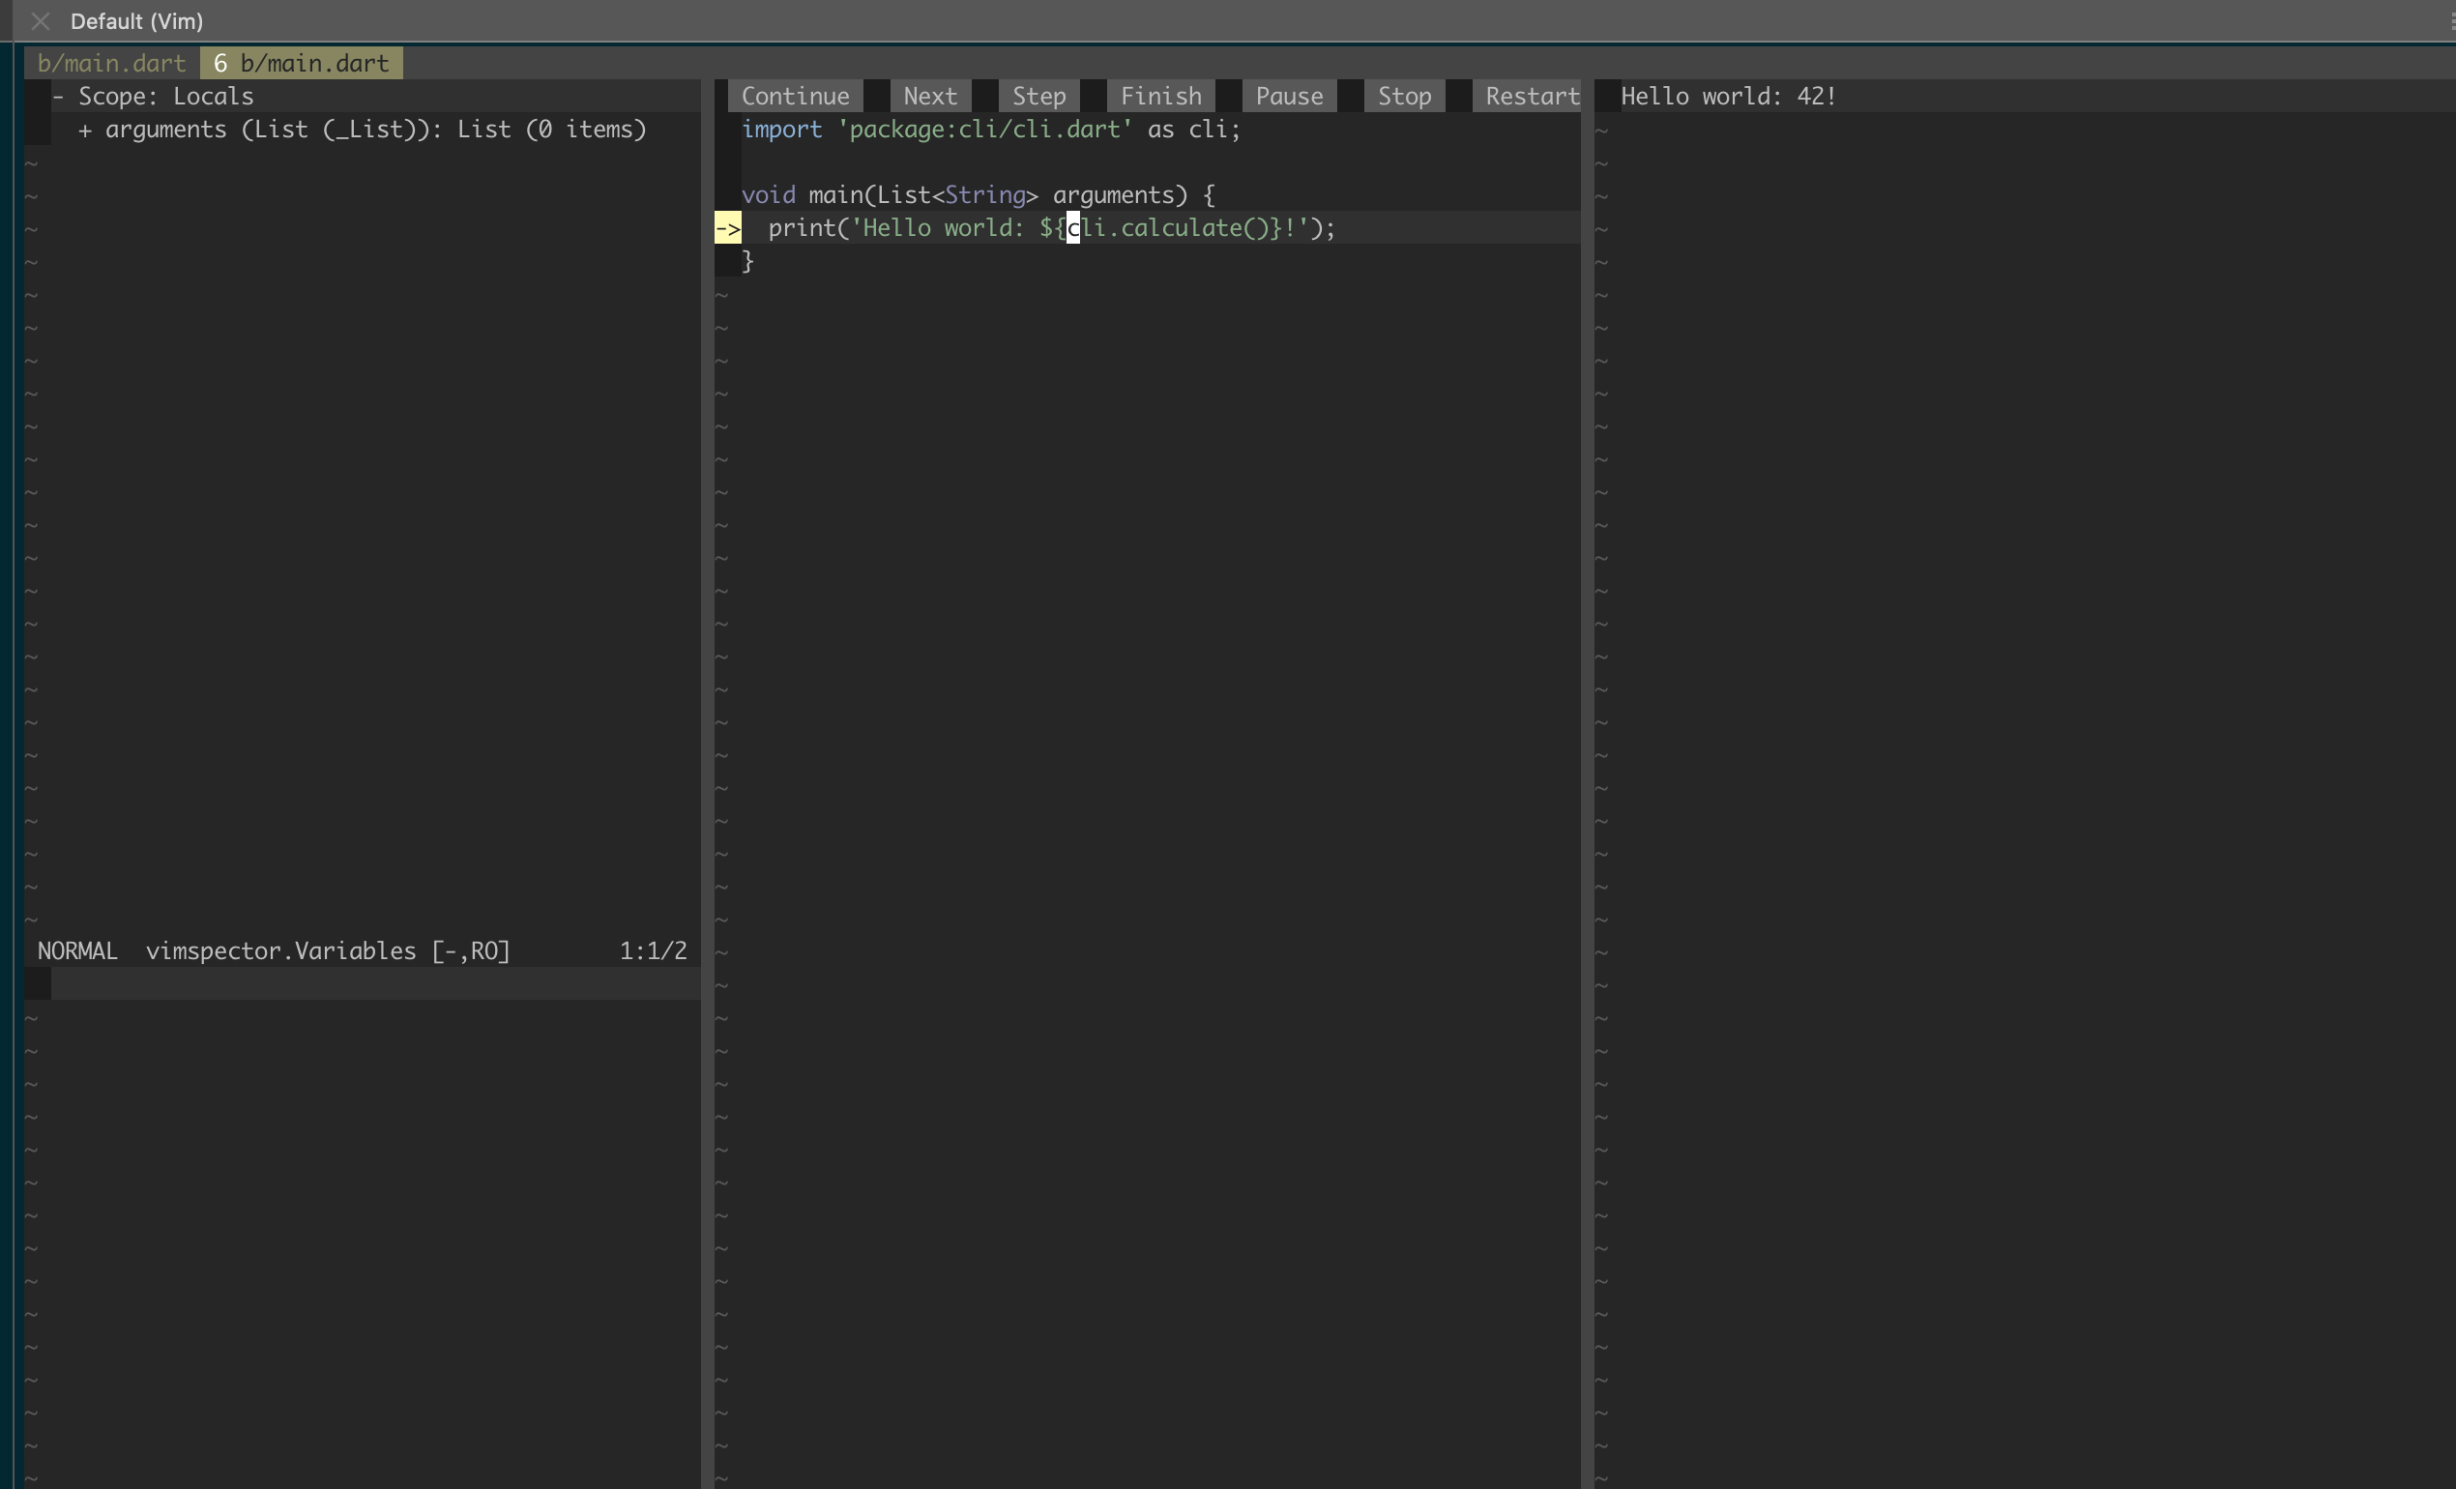2456x1489 pixels.
Task: Expand the arguments List variable
Action: [x=86, y=130]
